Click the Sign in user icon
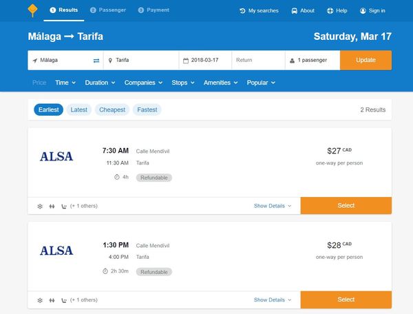Viewport: 413px width, 314px height. pos(363,11)
